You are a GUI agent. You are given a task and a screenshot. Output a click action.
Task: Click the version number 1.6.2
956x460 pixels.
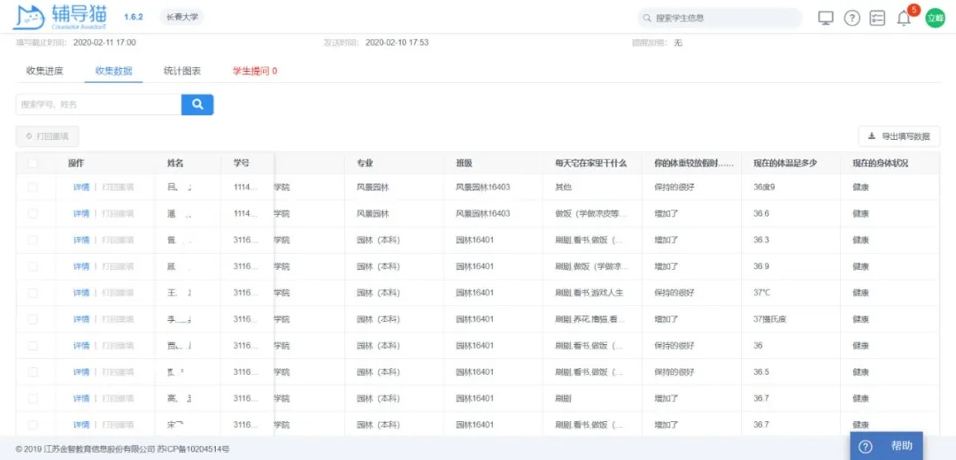coord(134,17)
